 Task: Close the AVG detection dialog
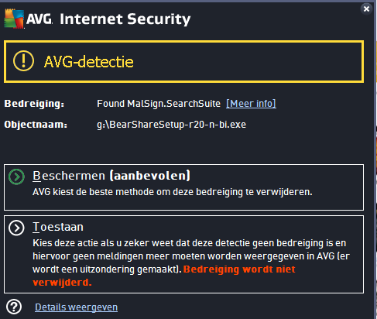(x=366, y=9)
